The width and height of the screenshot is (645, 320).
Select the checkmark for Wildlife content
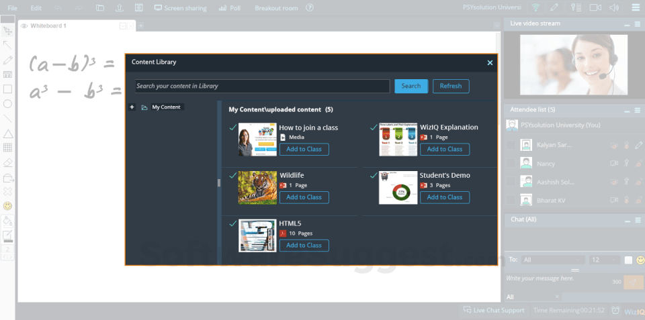(x=233, y=175)
